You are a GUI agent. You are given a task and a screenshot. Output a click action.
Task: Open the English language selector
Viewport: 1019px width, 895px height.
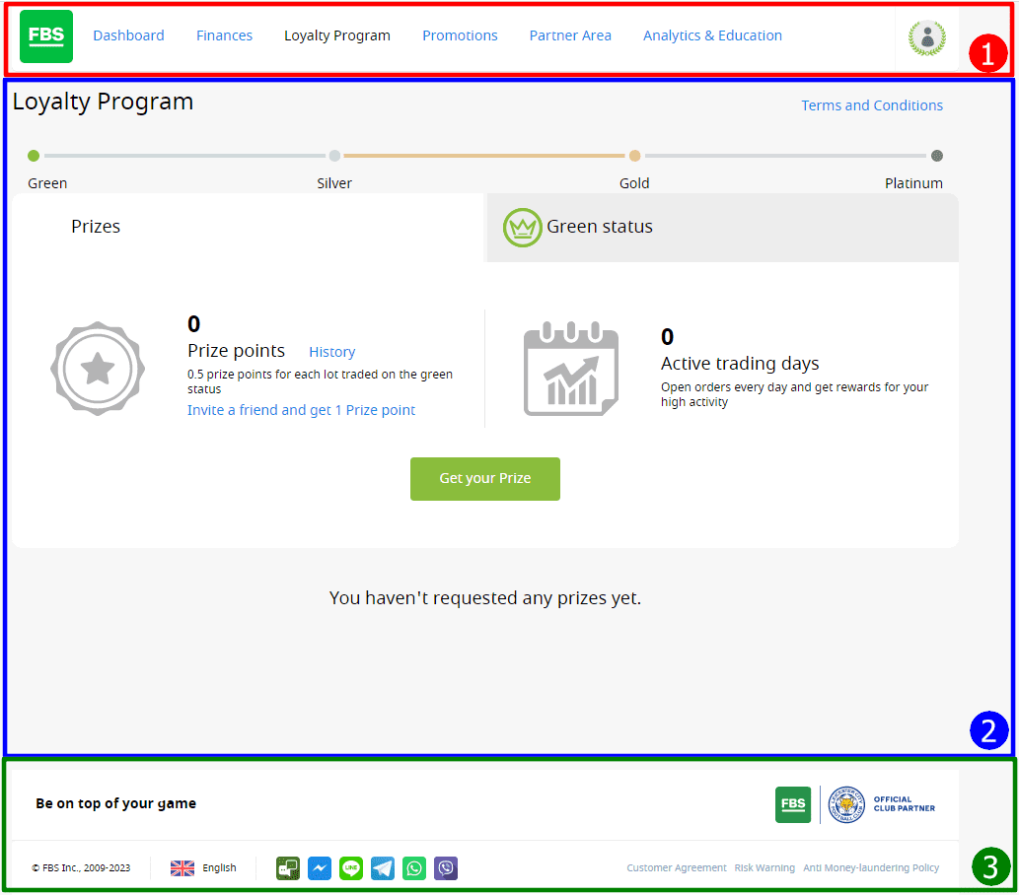tap(203, 867)
